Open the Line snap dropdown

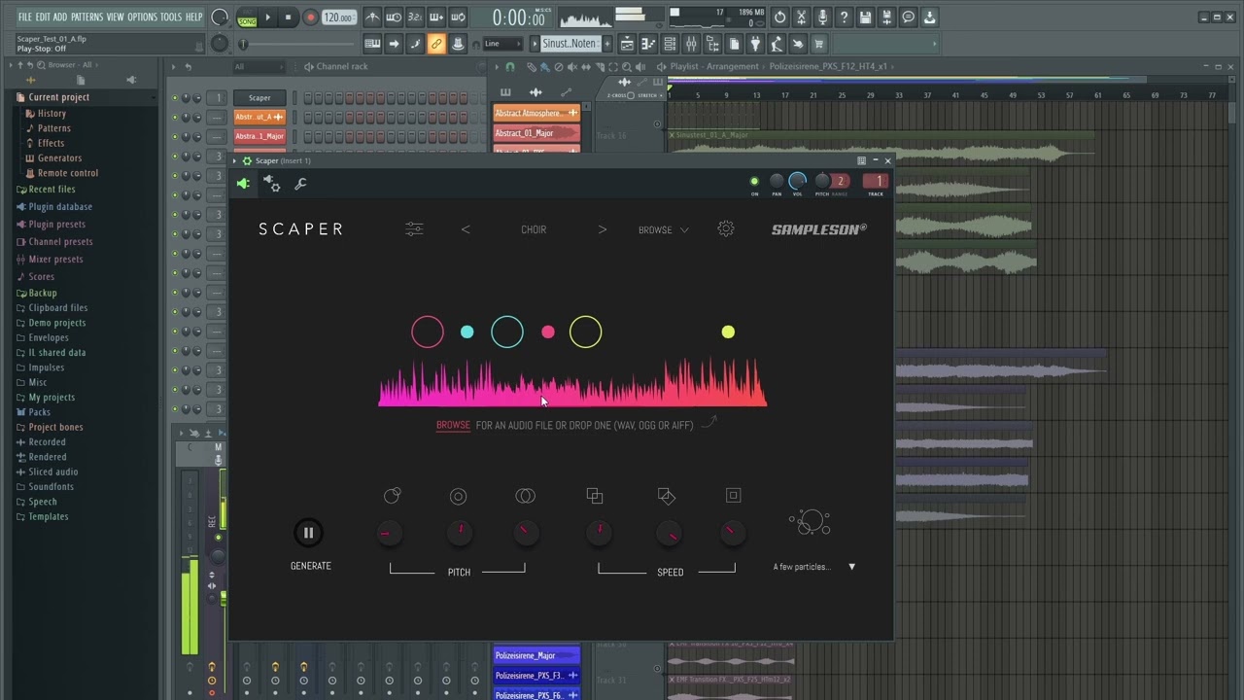click(503, 44)
